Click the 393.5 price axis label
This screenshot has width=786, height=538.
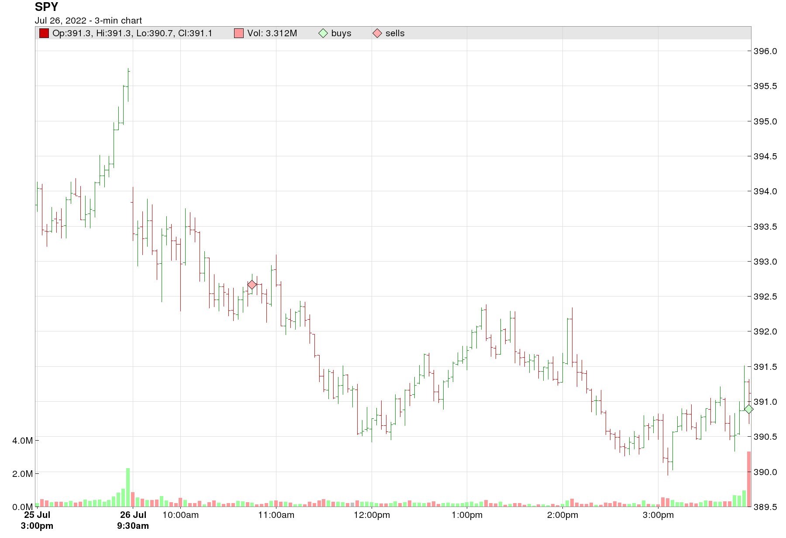click(x=765, y=227)
